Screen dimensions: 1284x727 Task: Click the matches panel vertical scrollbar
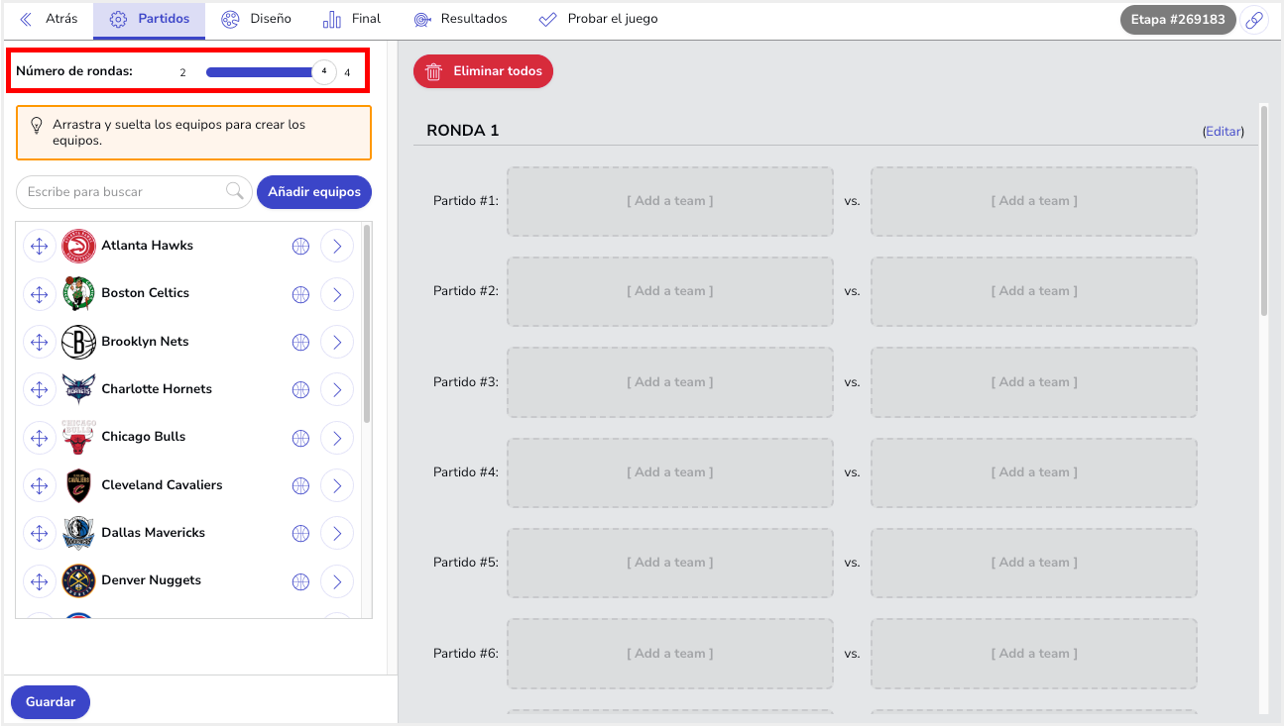[x=1264, y=210]
